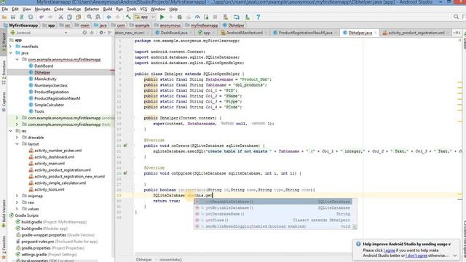Click the Undo arrow icon
This screenshot has height=262, width=466.
click(x=42, y=17)
